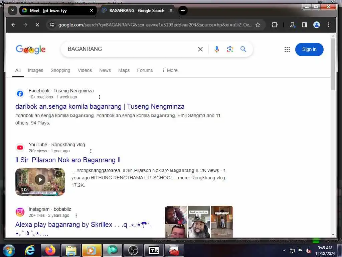
Task: Select the All results tab
Action: tap(18, 70)
